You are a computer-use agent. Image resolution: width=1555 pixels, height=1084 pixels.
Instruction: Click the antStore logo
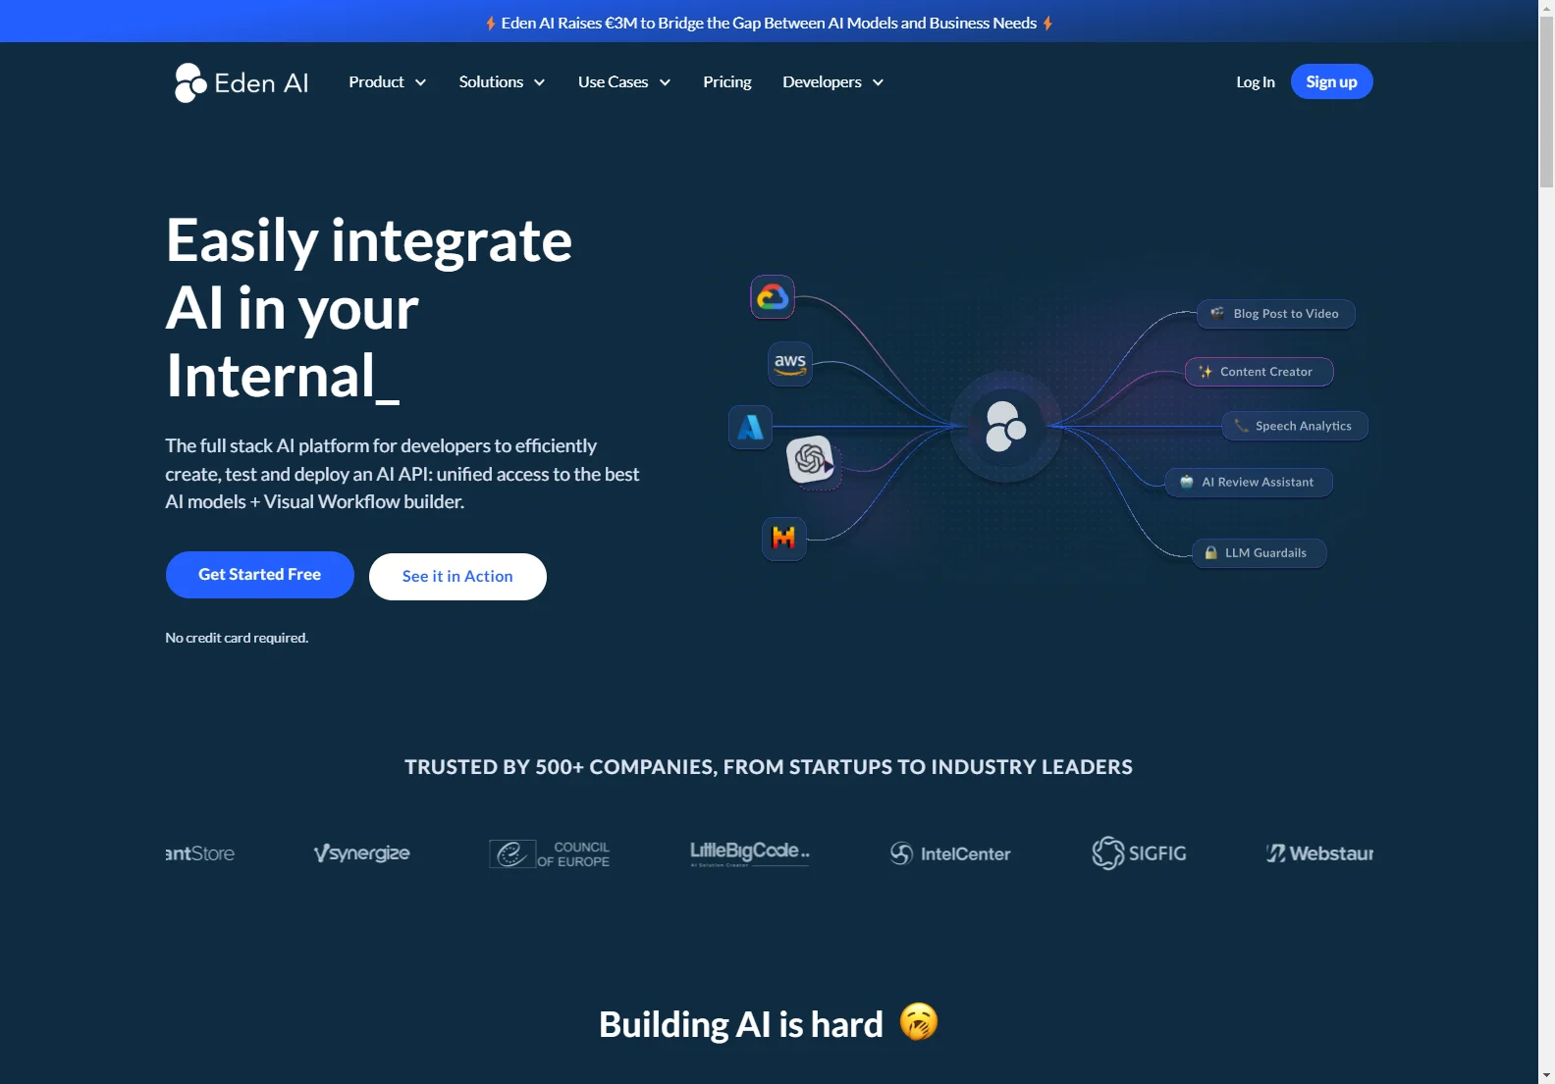[199, 853]
